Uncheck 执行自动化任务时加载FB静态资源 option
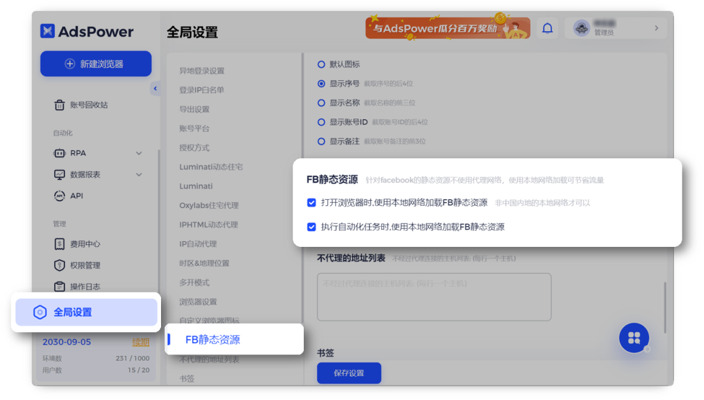704x400 pixels. pyautogui.click(x=312, y=227)
